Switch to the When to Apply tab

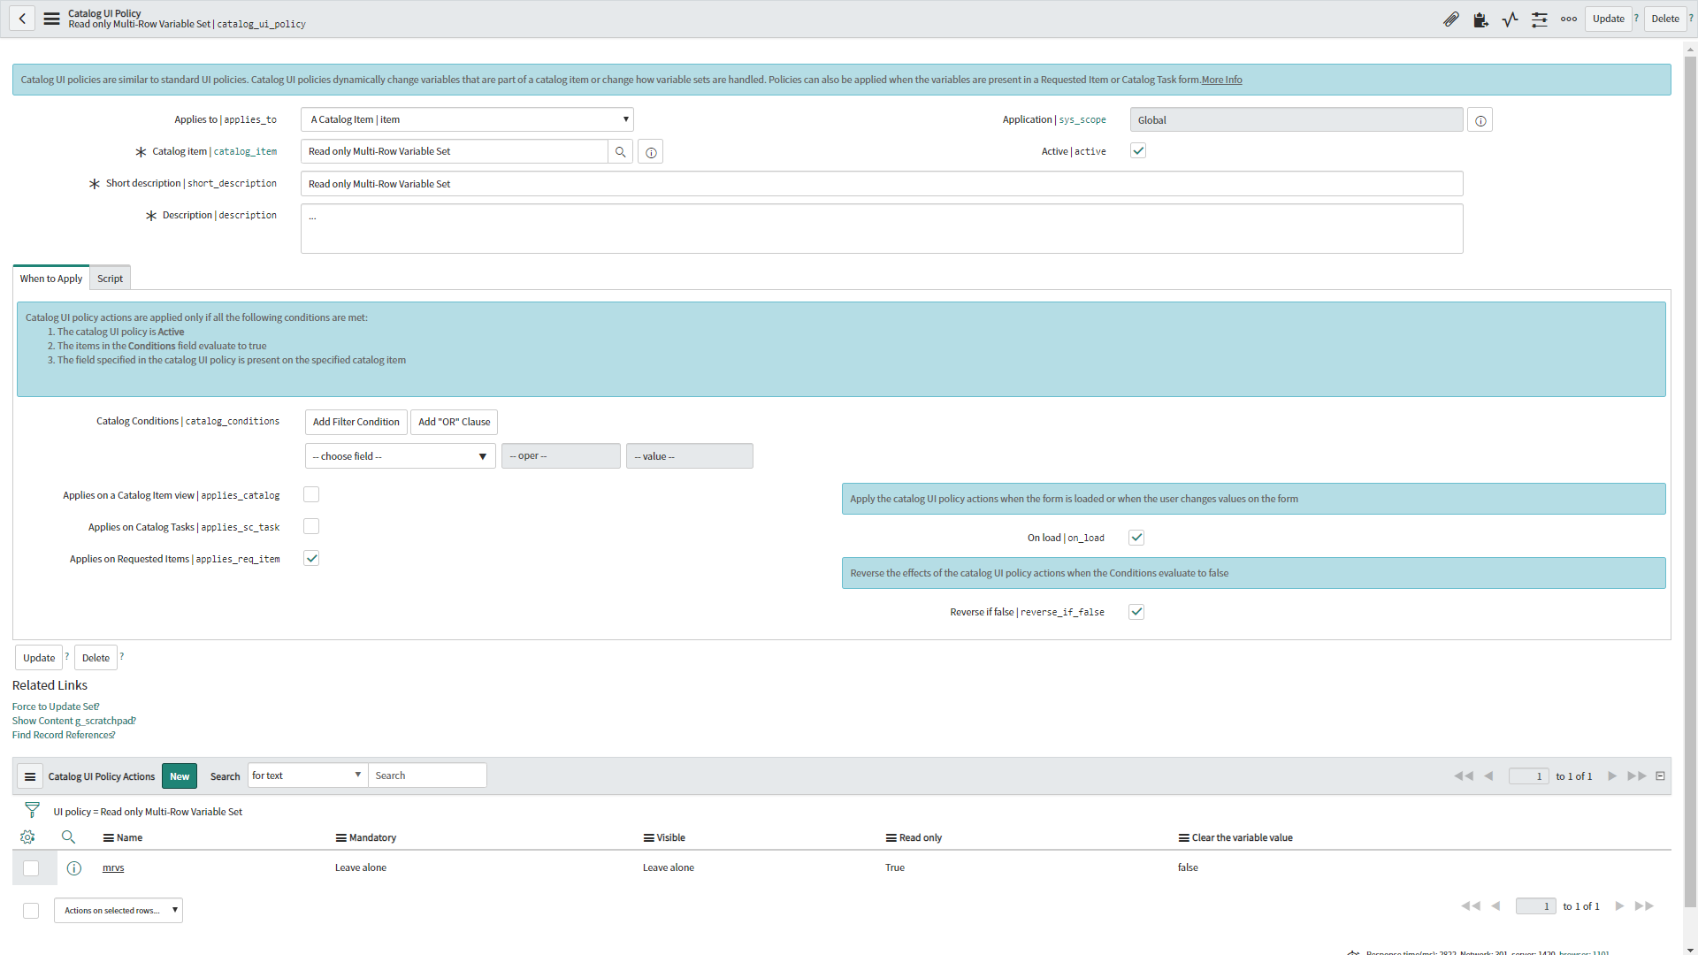click(x=51, y=279)
